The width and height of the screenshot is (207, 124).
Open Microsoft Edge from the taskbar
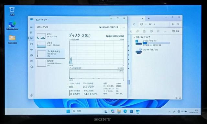coord(125,111)
